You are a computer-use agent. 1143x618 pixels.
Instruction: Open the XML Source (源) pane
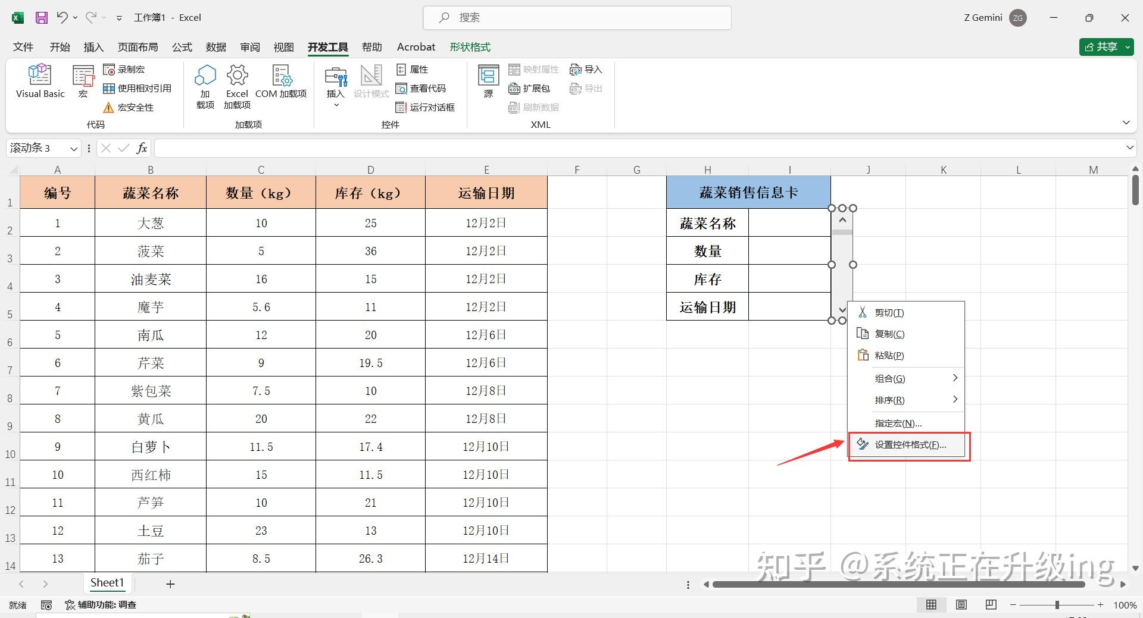[488, 81]
